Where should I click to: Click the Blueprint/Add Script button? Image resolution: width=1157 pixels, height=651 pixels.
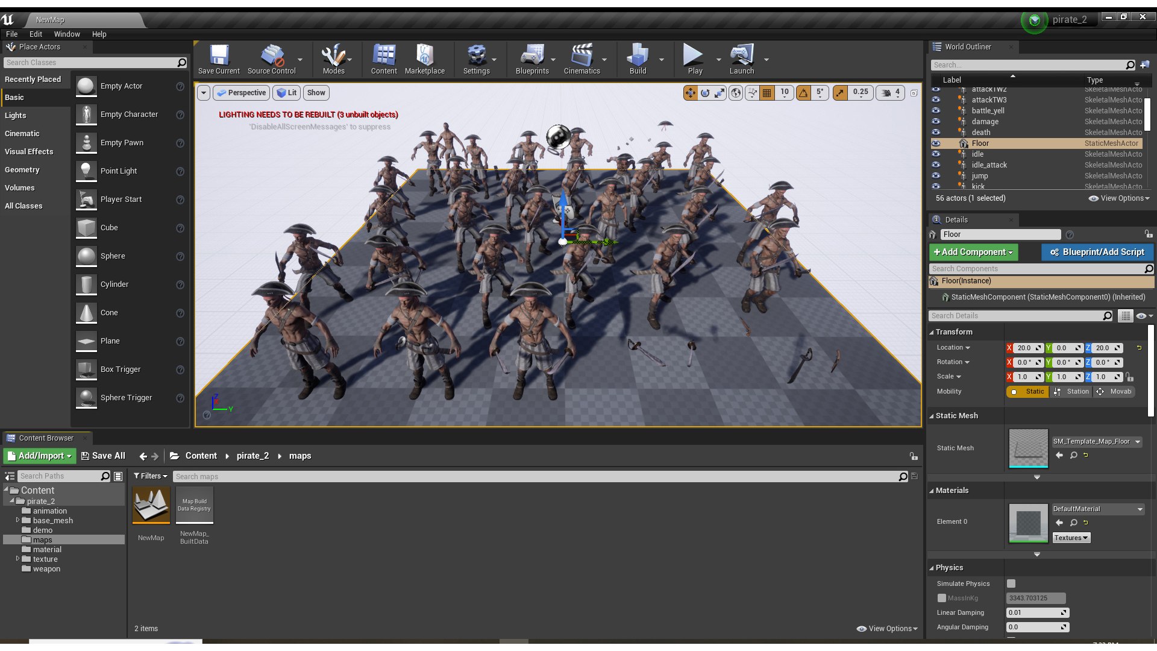click(x=1097, y=252)
